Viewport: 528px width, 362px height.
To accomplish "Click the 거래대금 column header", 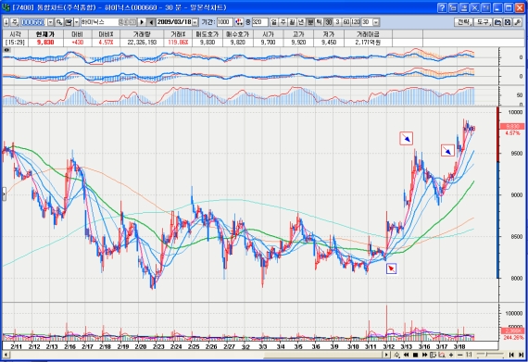I will click(x=368, y=34).
